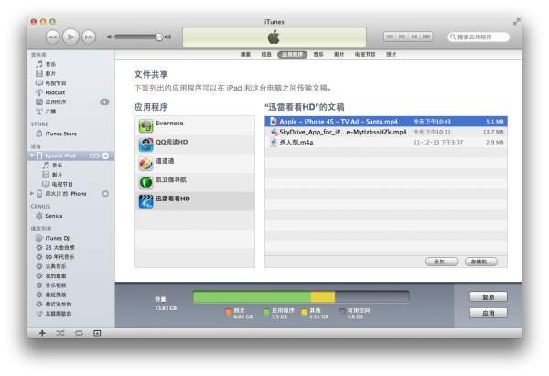Open the 最近播放 smart playlist
The height and width of the screenshot is (376, 549).
tap(71, 295)
